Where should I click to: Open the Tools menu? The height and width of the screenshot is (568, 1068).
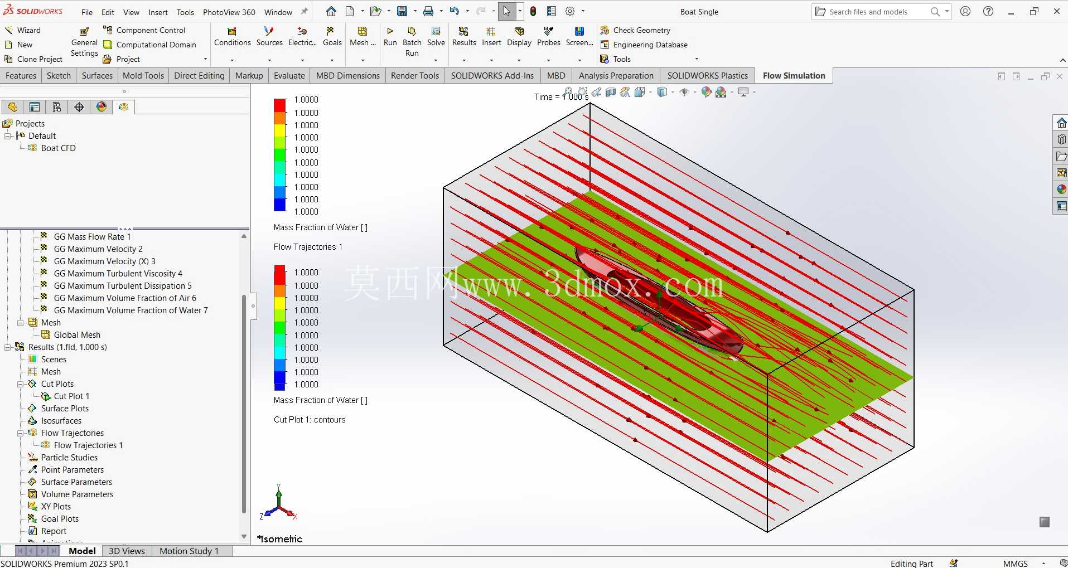pos(185,12)
